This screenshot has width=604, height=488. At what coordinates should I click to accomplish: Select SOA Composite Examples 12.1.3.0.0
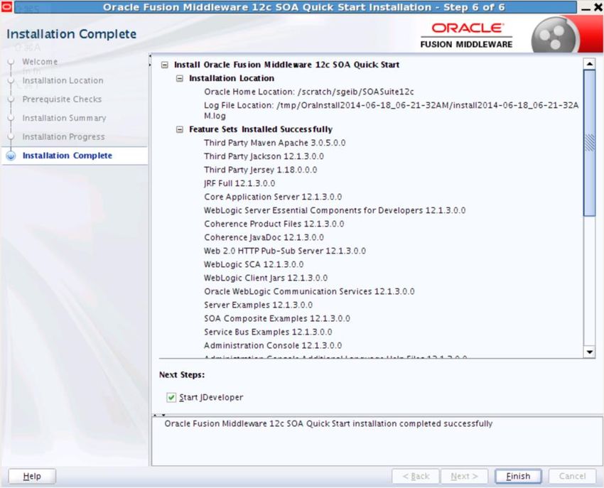coord(277,318)
